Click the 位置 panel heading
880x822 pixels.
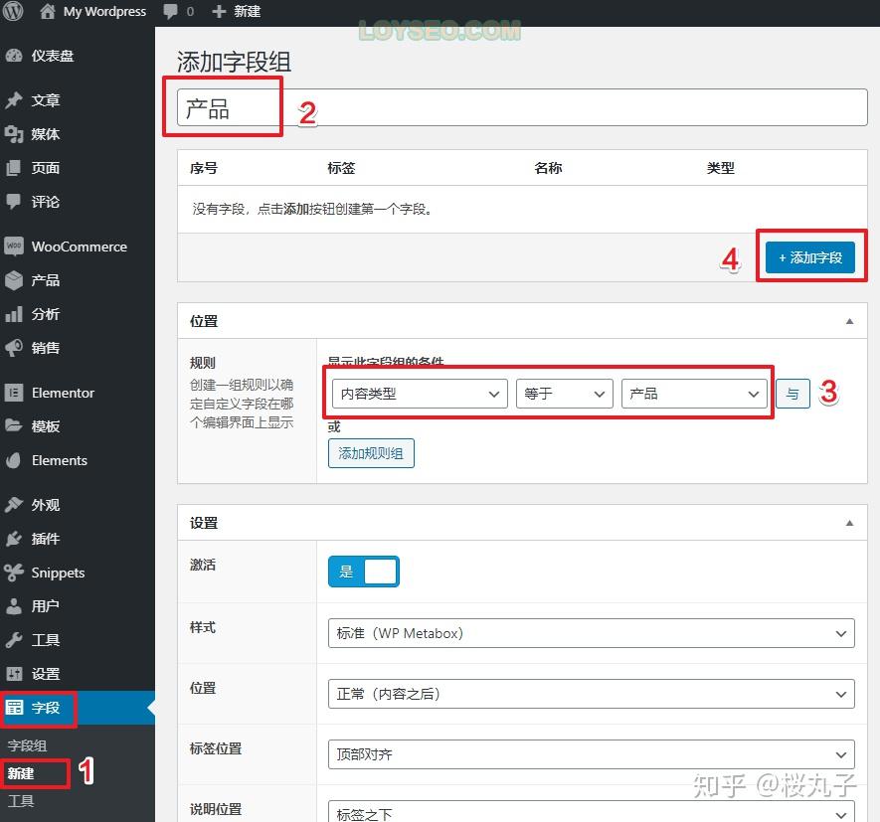[x=204, y=321]
